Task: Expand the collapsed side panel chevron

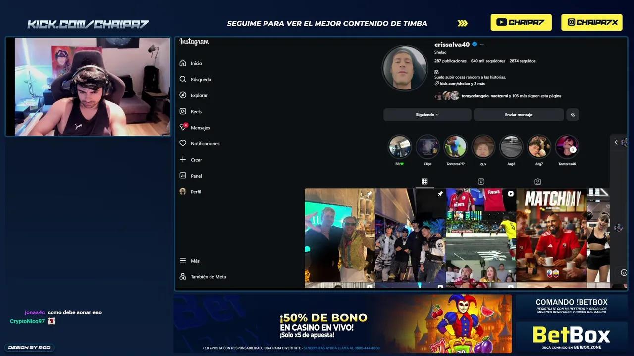Action: pos(616,142)
